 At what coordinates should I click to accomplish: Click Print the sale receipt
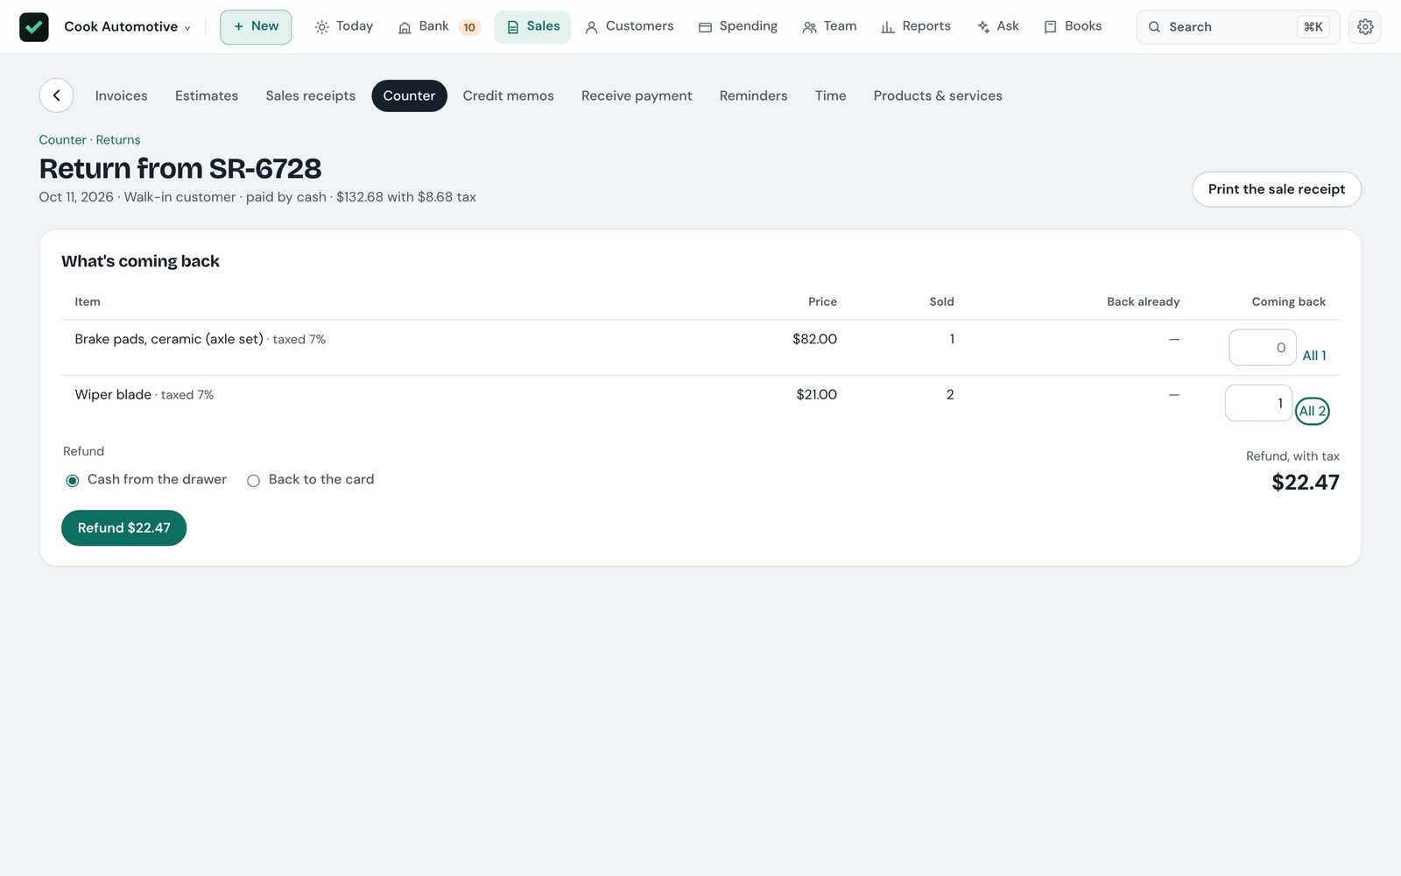(1277, 189)
